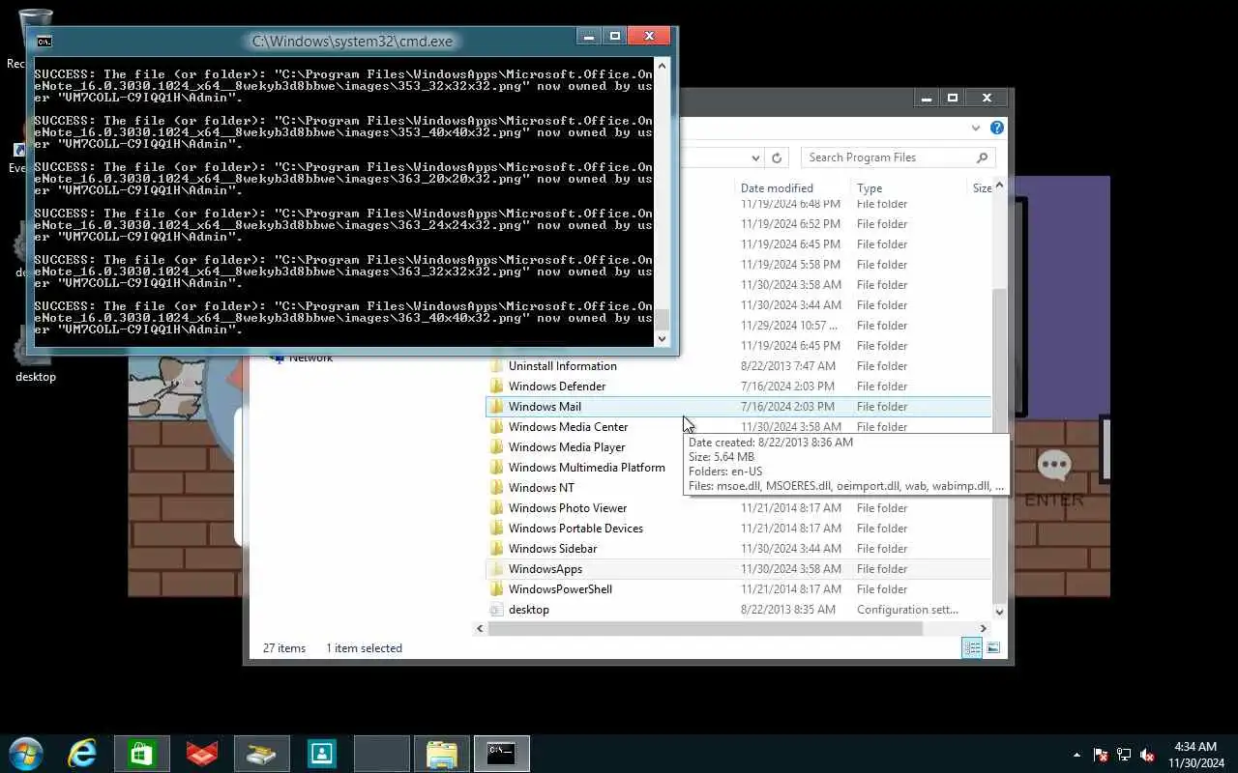1238x773 pixels.
Task: Click the 7/16/2024 2:03 PM Windows Mail date
Action: pos(789,407)
